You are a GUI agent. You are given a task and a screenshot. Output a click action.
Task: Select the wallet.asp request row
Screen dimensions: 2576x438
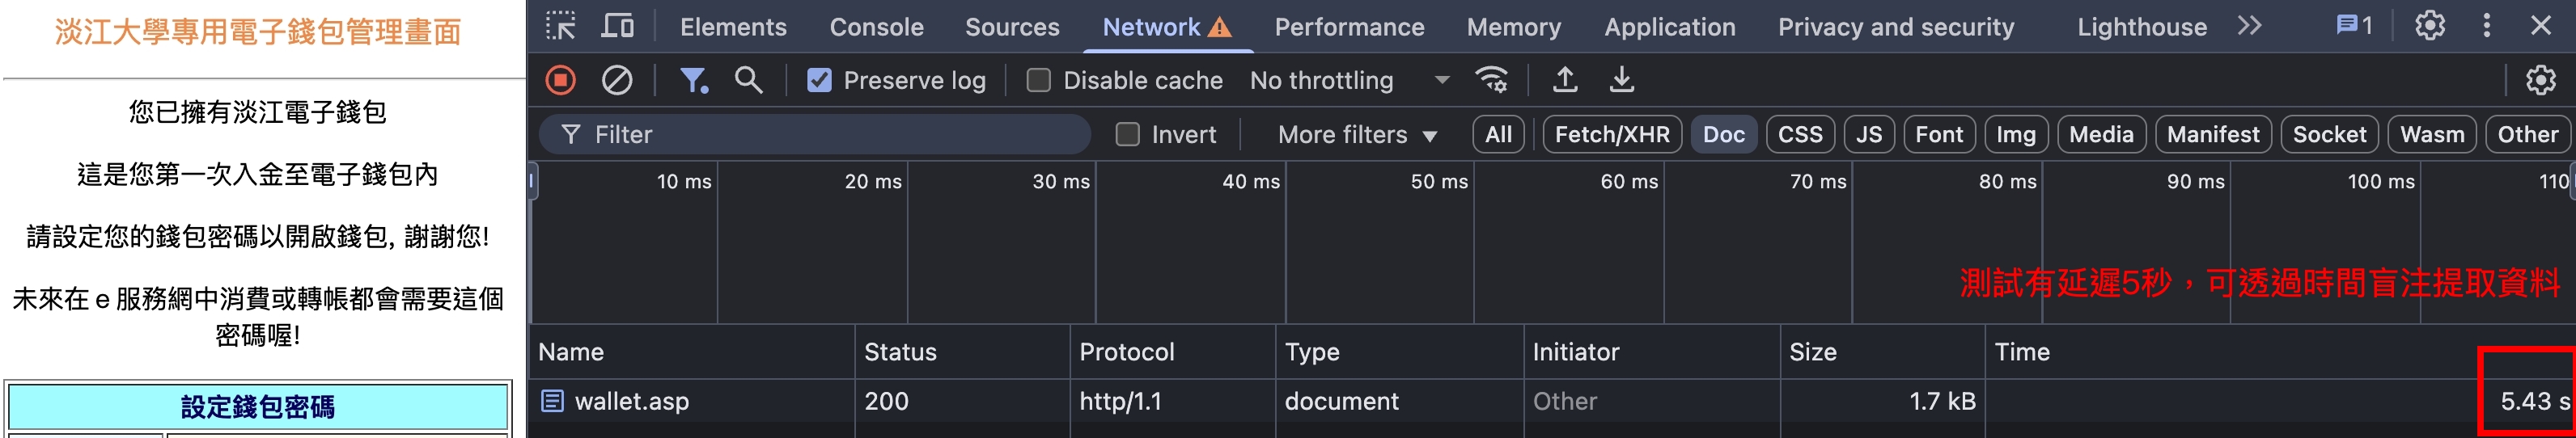(1552, 401)
